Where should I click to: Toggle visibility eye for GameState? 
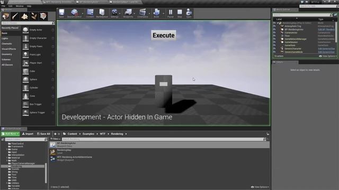coord(274,45)
